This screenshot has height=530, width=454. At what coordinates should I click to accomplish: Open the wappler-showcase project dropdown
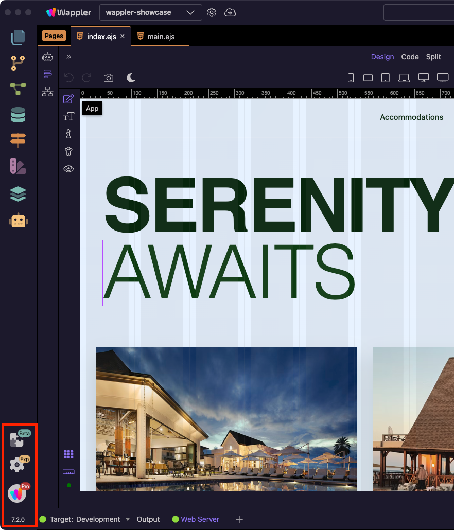point(150,12)
